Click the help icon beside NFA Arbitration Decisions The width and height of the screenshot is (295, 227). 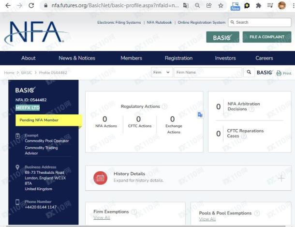tap(251, 109)
